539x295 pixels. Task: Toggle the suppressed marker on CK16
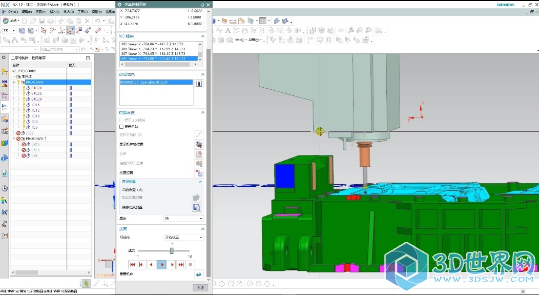point(24,144)
